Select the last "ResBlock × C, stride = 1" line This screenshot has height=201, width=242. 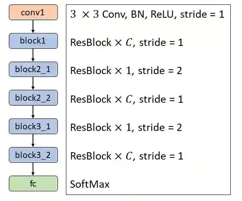127,156
